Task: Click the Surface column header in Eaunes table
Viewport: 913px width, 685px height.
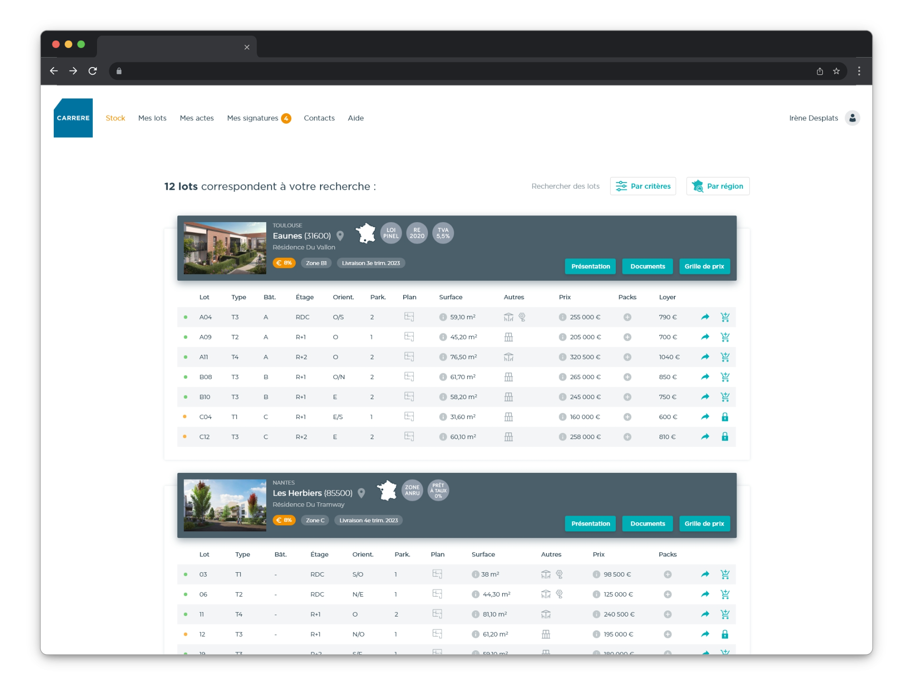Action: click(x=450, y=297)
